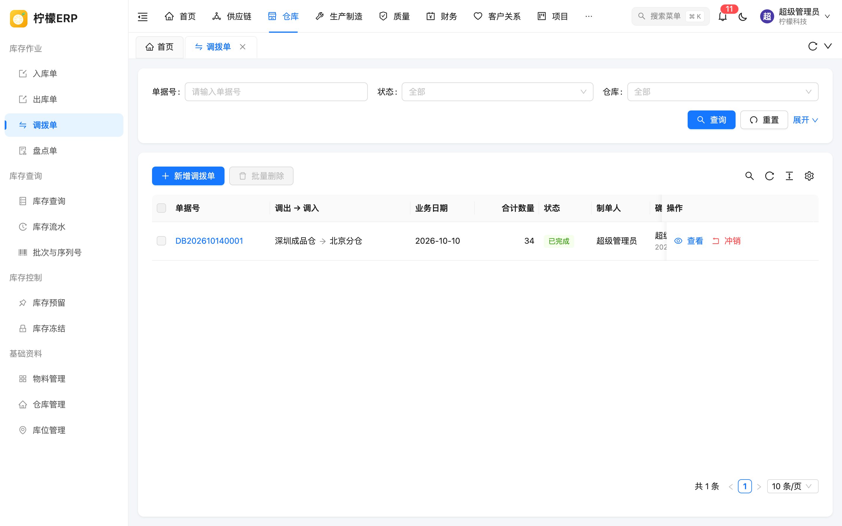842x526 pixels.
Task: Change table row density icon
Action: point(789,176)
